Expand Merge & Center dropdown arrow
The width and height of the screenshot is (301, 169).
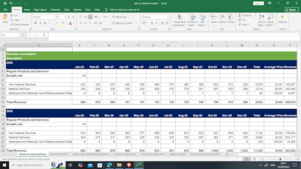click(x=136, y=23)
